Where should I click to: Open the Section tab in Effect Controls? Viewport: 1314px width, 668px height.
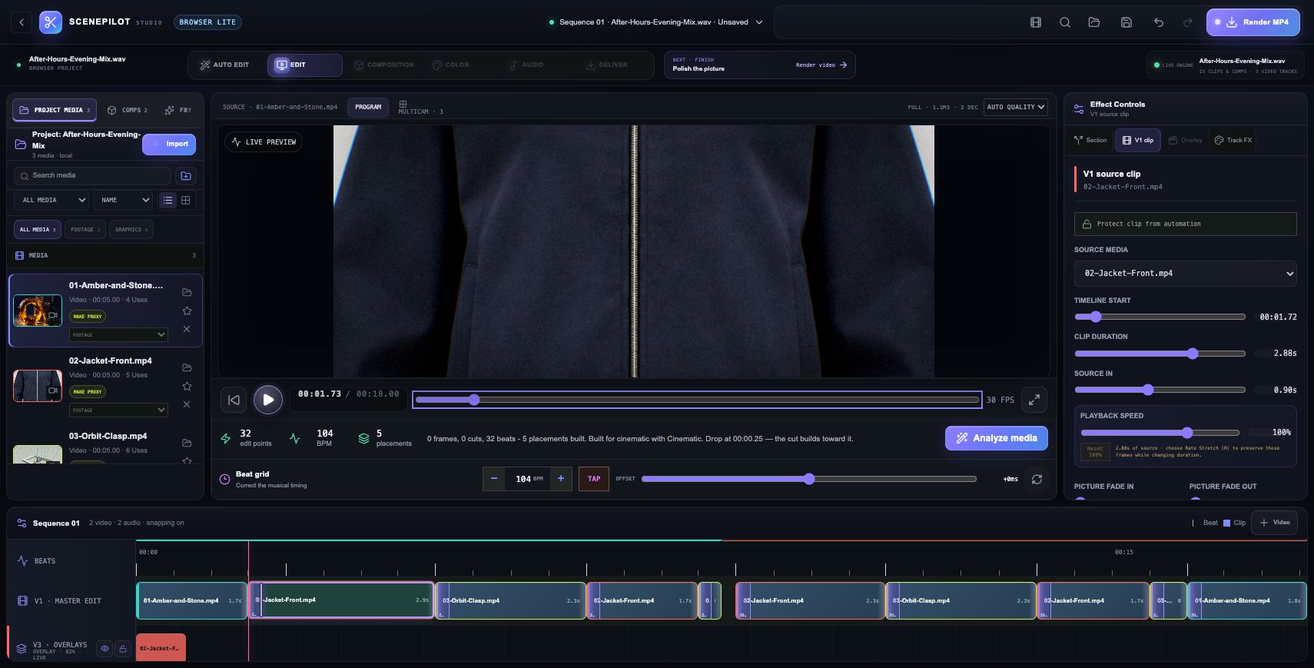(1090, 140)
